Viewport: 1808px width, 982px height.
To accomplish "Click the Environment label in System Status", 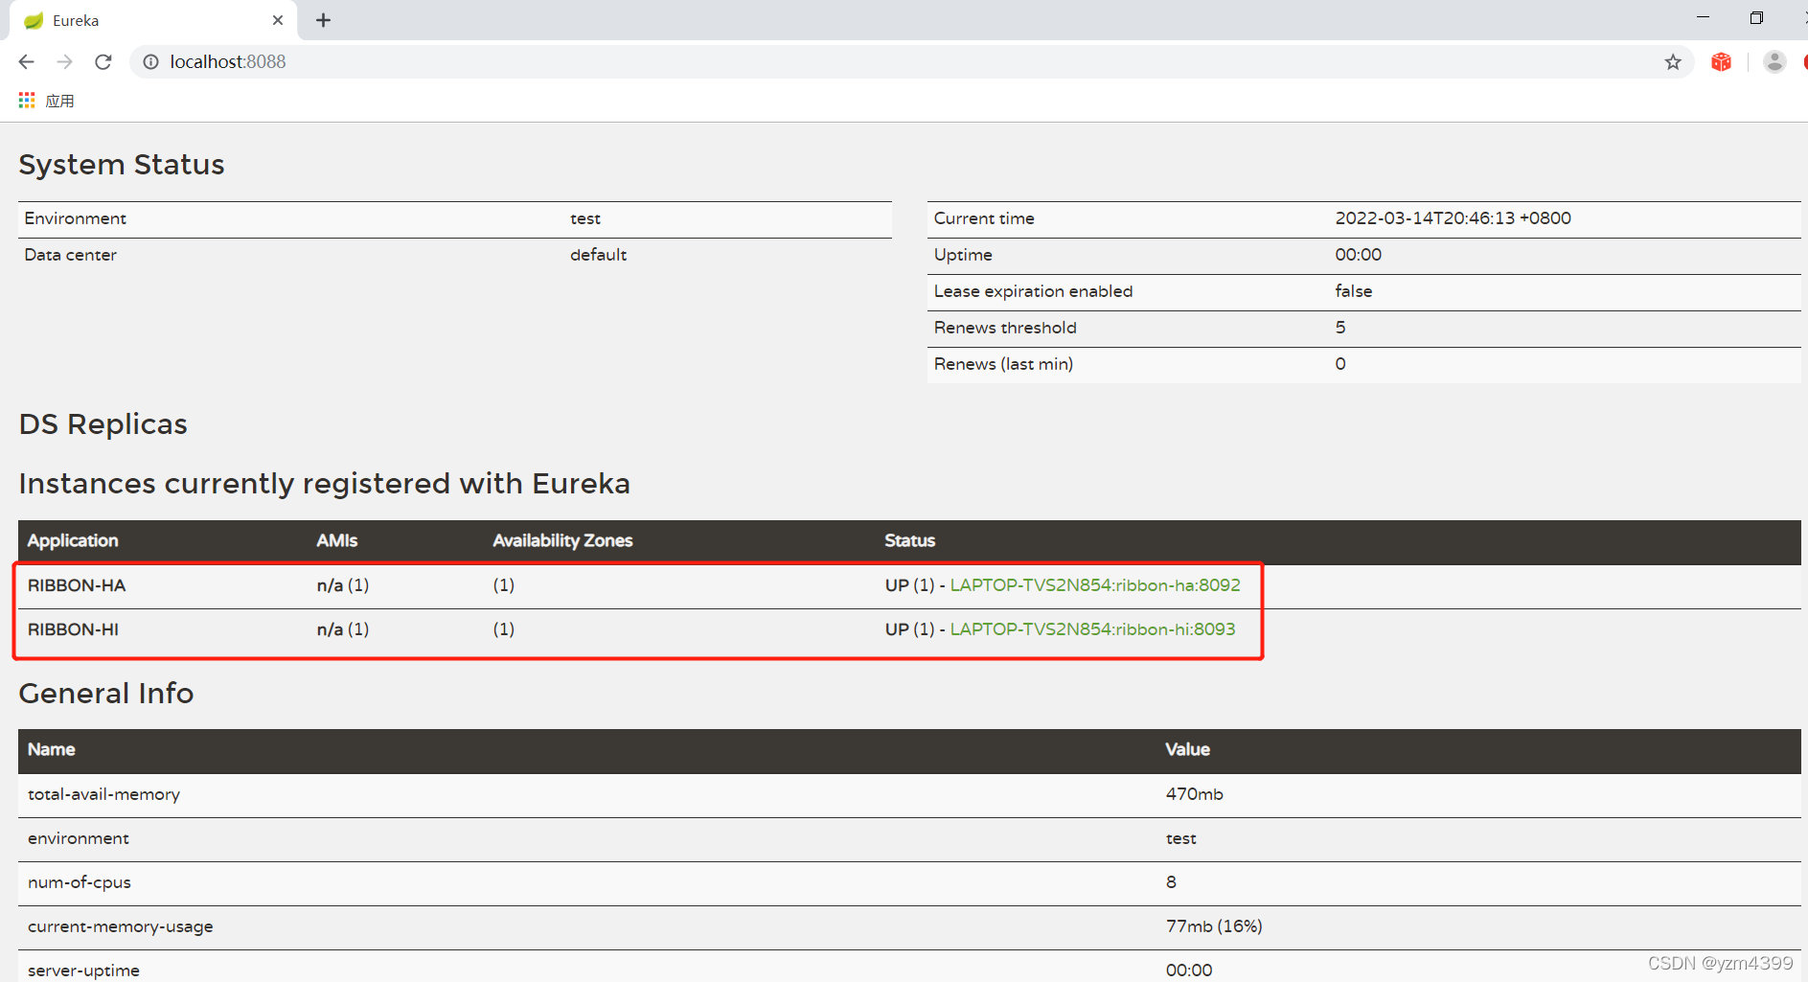I will [x=75, y=218].
